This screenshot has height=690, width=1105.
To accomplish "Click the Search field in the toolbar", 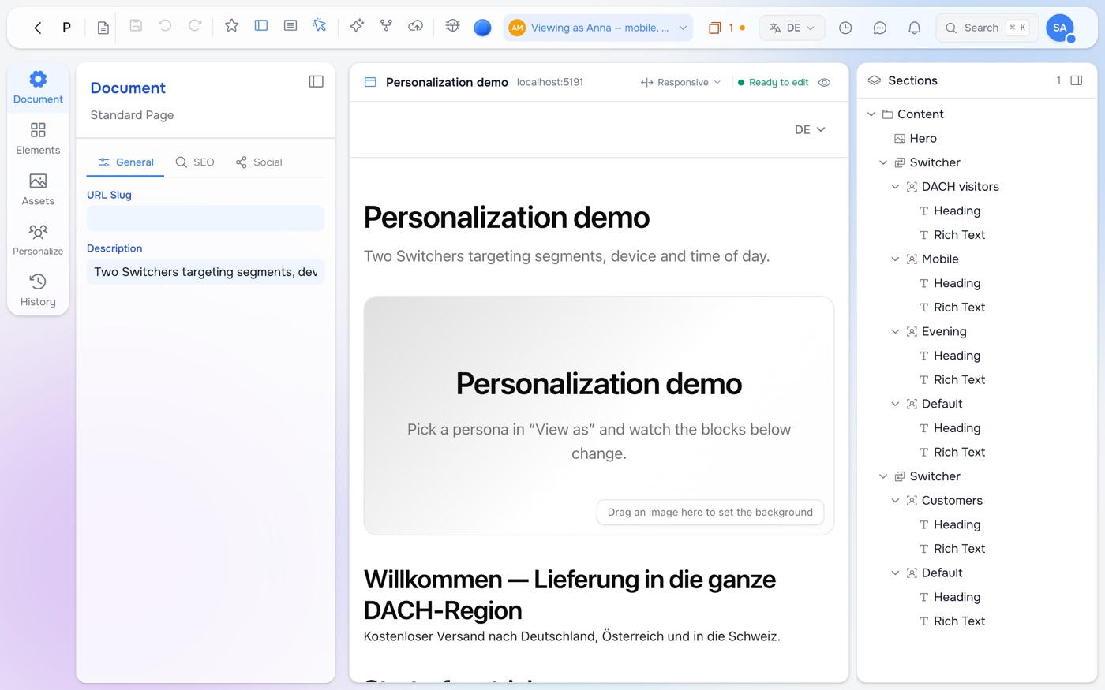I will coord(987,28).
